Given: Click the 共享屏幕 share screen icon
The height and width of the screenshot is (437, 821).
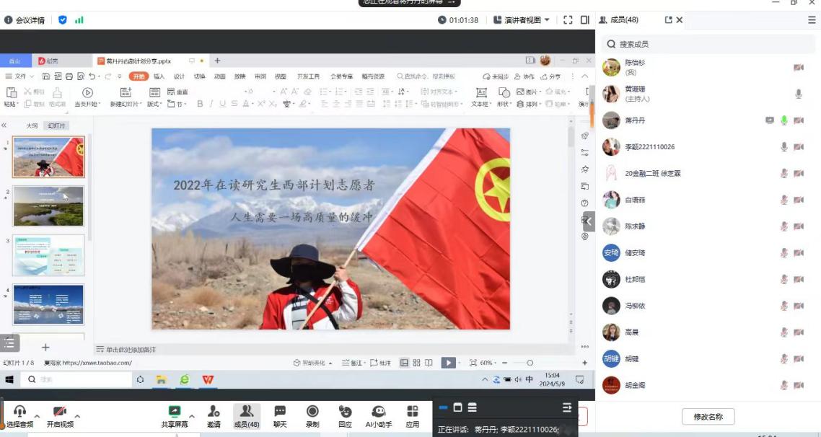Looking at the screenshot, I should 175,412.
